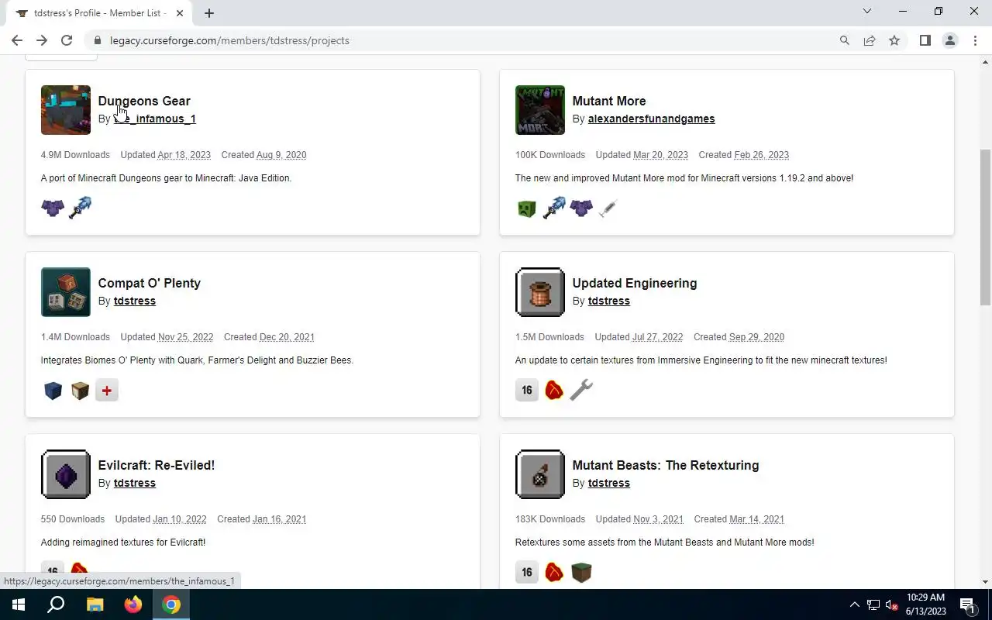Viewport: 992px width, 620px height.
Task: Select the tdstress's Profile tab
Action: [x=98, y=13]
